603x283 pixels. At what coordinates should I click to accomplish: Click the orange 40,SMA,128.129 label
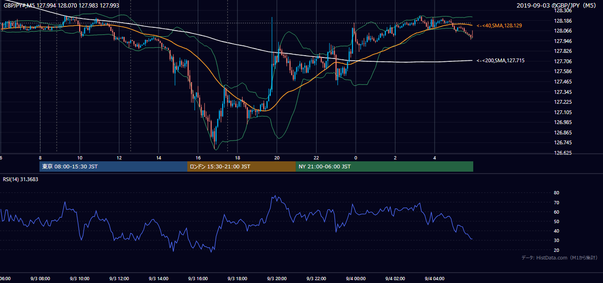click(500, 25)
